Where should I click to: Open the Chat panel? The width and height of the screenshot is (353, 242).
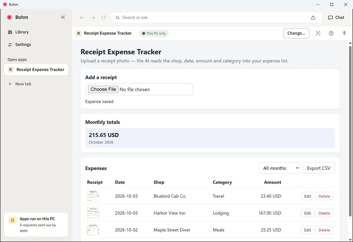coord(336,17)
